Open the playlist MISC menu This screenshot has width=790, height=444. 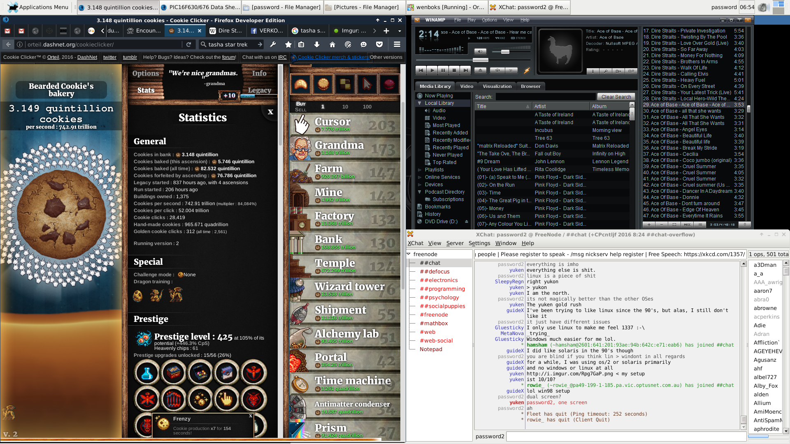[x=687, y=224]
